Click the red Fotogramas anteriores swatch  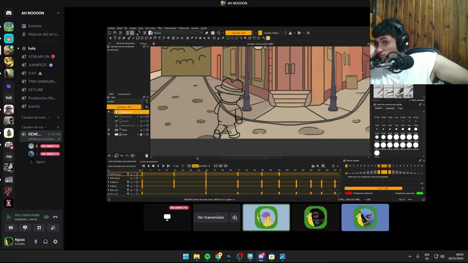348,193
